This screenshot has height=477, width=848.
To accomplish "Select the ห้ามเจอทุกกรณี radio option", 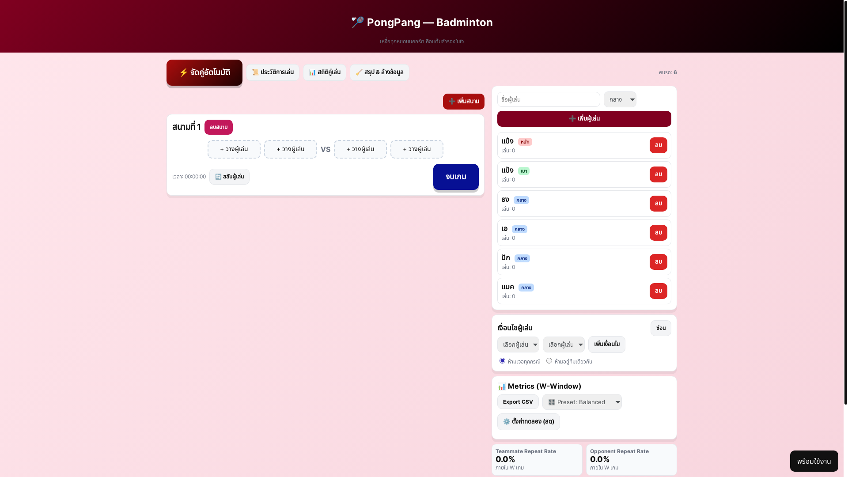I will pyautogui.click(x=502, y=361).
